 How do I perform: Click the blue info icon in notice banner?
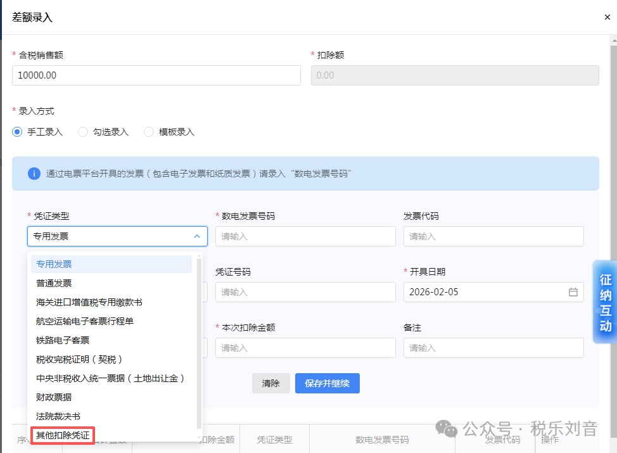(x=34, y=174)
